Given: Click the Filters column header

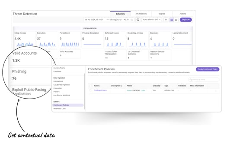Looking at the screenshot, I should click(129, 86).
